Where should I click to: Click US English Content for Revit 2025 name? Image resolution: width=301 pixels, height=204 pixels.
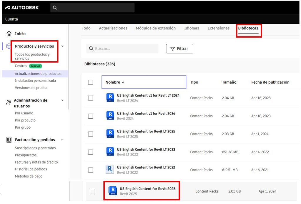[x=148, y=189]
